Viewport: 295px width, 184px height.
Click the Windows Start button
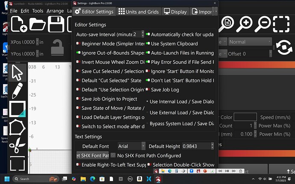point(7,179)
